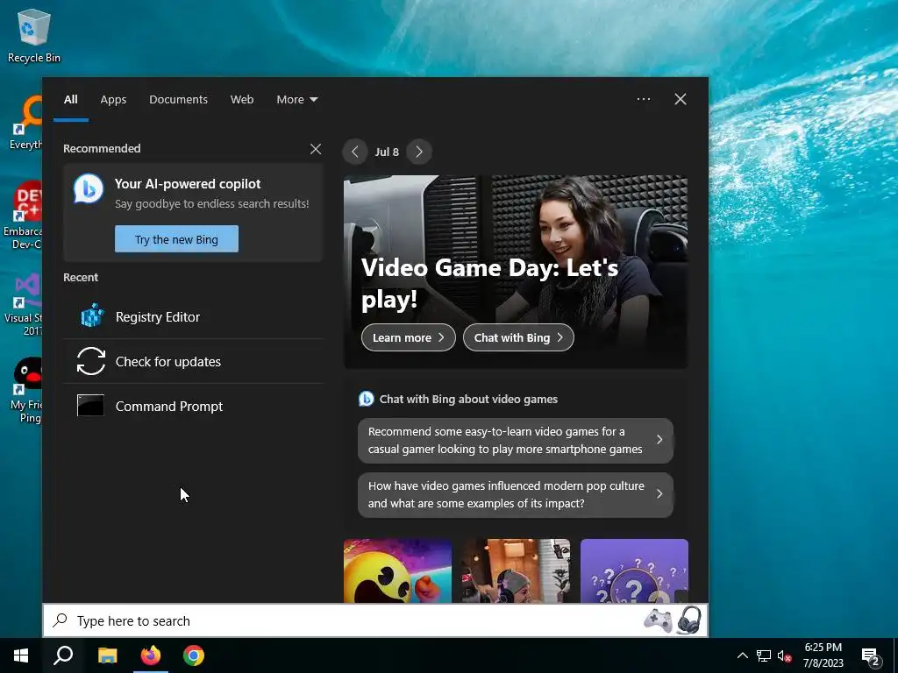Image resolution: width=898 pixels, height=673 pixels.
Task: Launch the Visual Studio 2017 desktop shortcut
Action: pyautogui.click(x=25, y=303)
